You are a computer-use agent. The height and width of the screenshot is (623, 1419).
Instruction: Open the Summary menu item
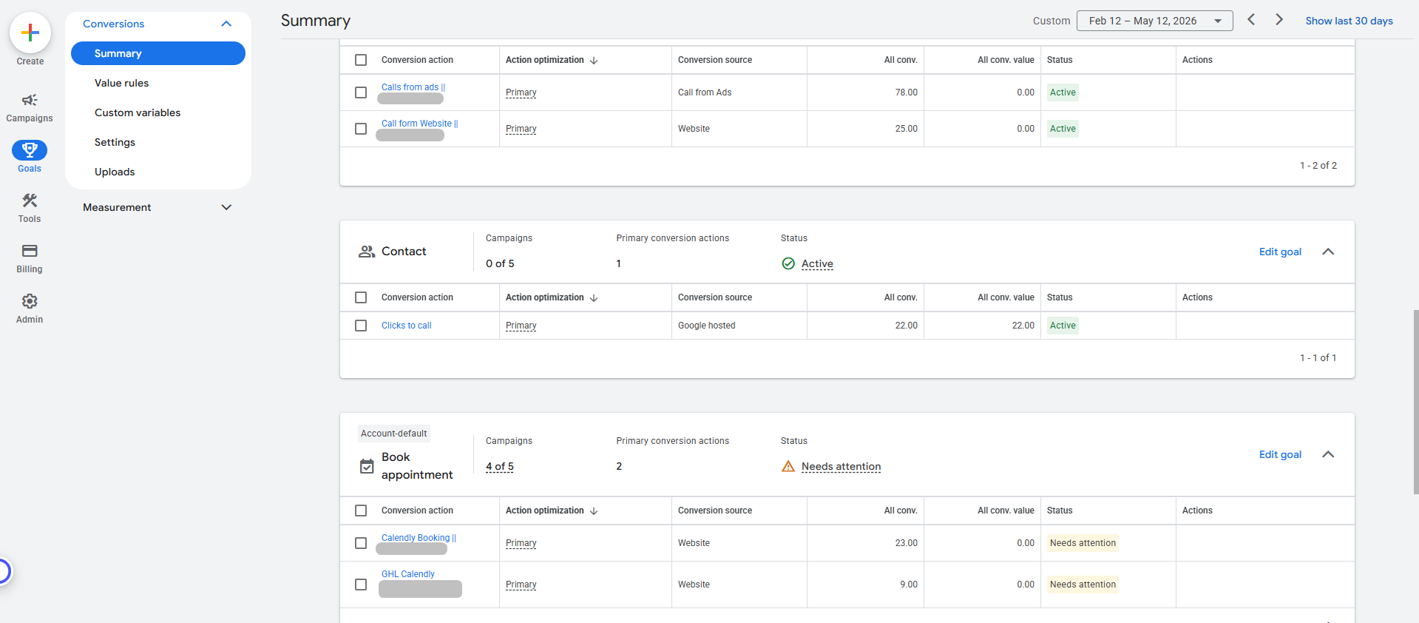coord(158,53)
